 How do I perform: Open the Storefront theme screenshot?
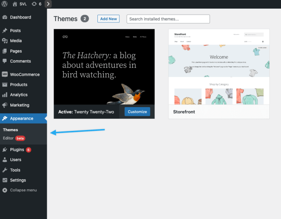click(219, 67)
